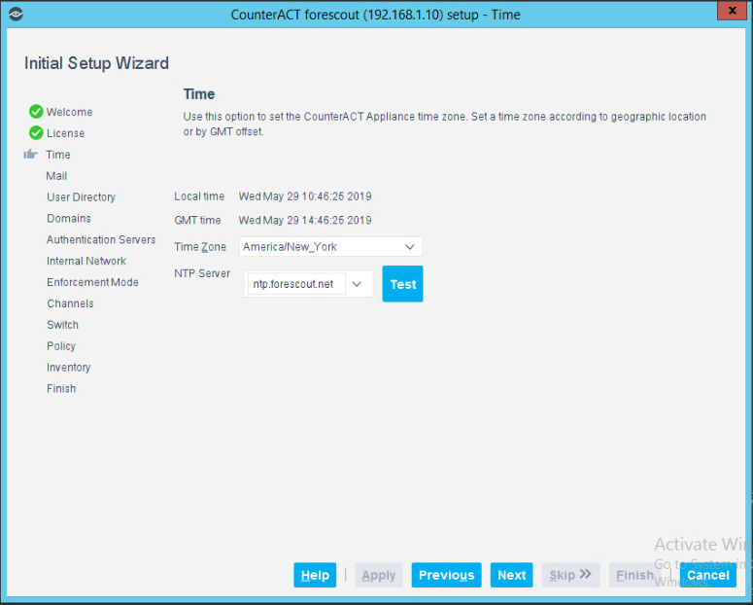Test the NTP server connection
Image resolution: width=753 pixels, height=605 pixels.
point(402,284)
